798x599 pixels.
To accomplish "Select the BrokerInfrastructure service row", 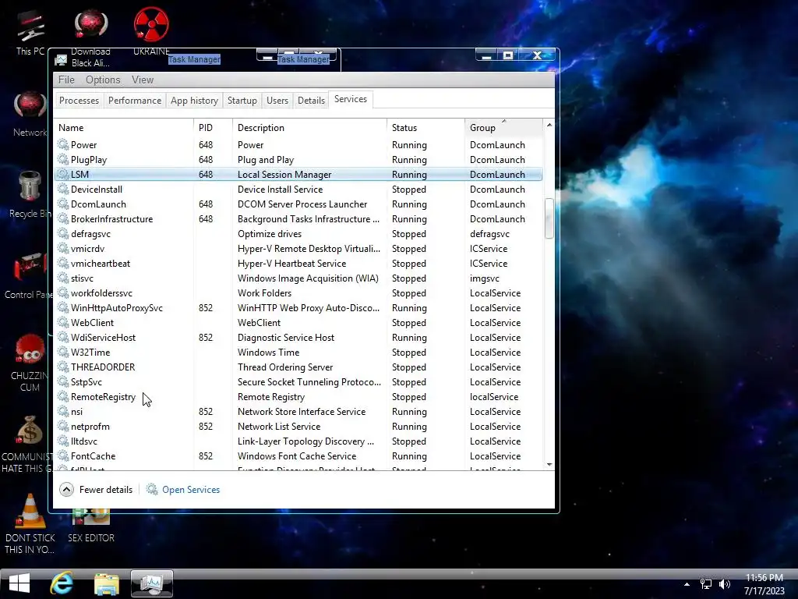I will (298, 218).
